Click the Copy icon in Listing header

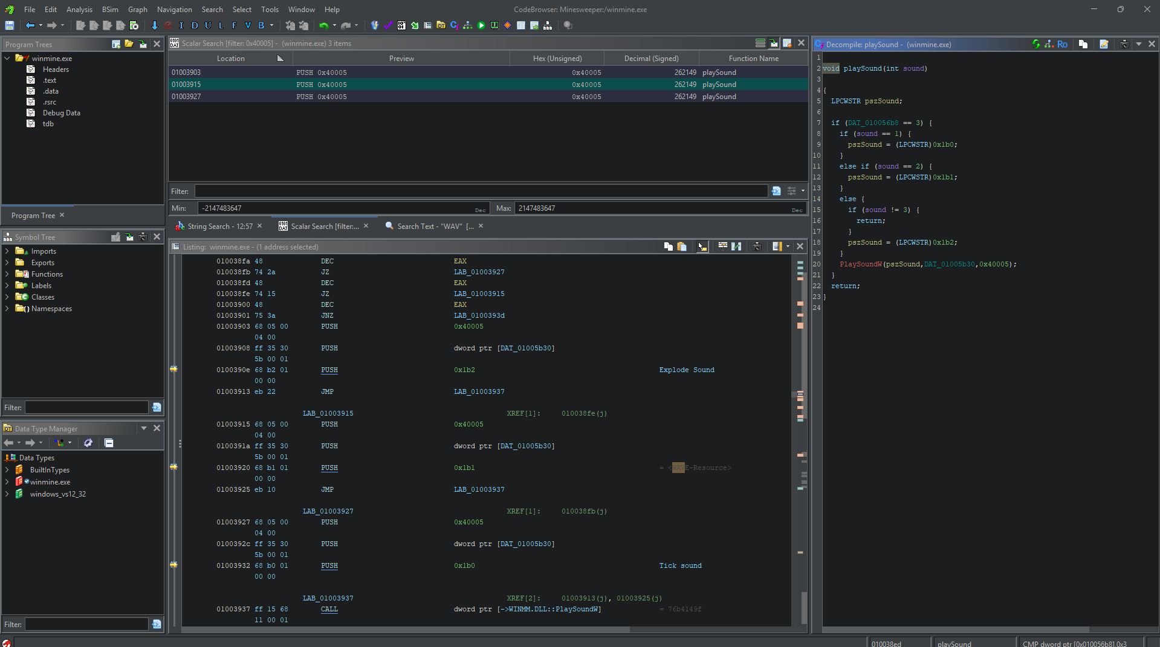tap(668, 246)
